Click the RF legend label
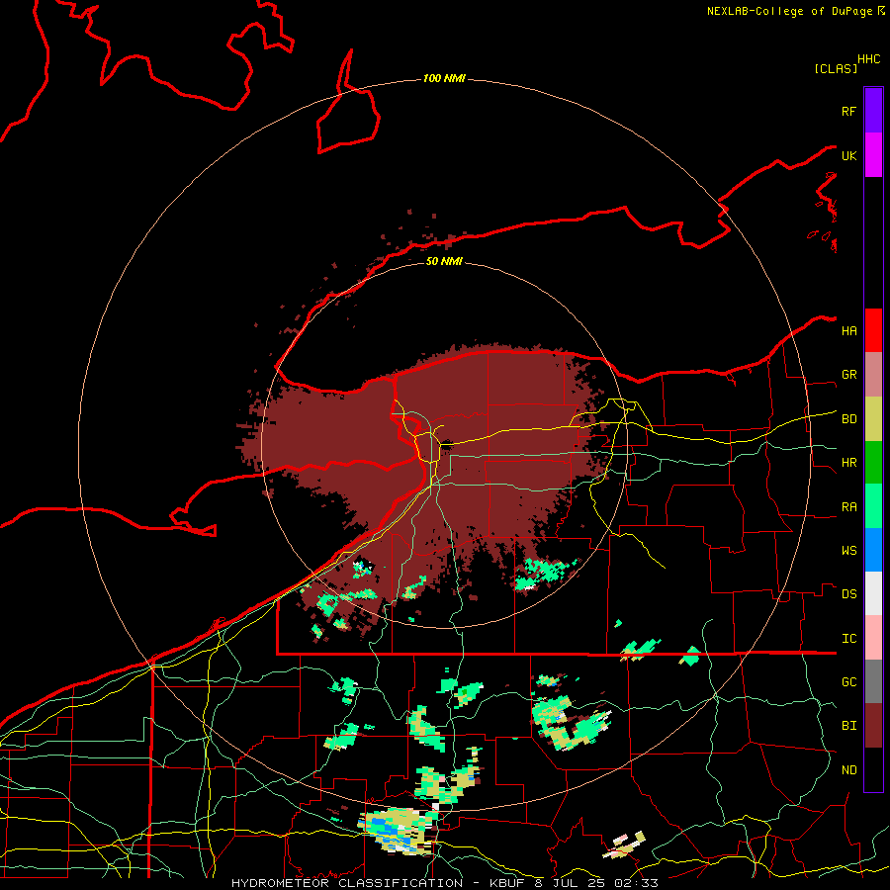 click(x=848, y=111)
